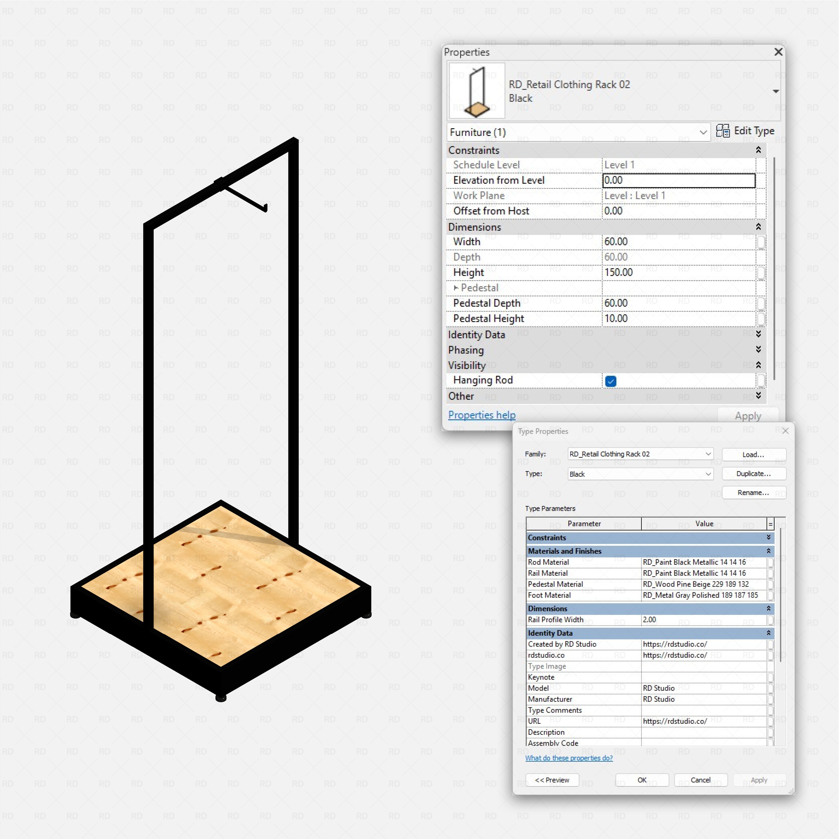The width and height of the screenshot is (839, 839).
Task: Collapse the Dimensions group in Properties palette
Action: [x=758, y=227]
